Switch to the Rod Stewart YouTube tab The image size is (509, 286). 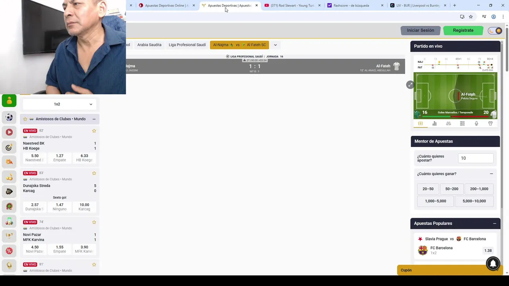point(292,6)
